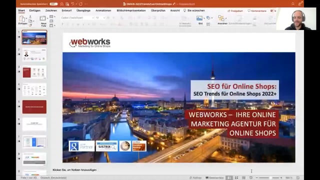Switch to the Entwurf tab
The height and width of the screenshot is (180, 320).
[x=66, y=10]
